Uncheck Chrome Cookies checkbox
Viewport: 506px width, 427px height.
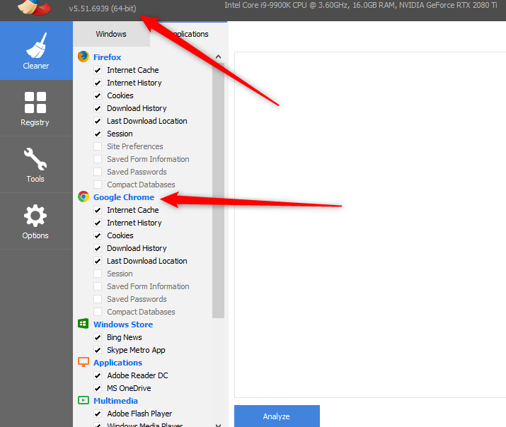(x=98, y=235)
